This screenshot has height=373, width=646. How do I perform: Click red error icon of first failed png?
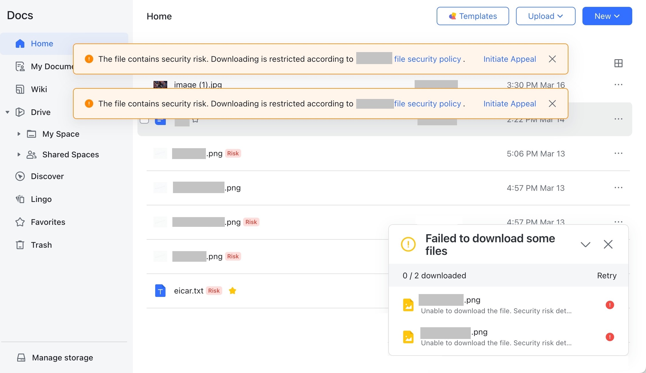(610, 305)
